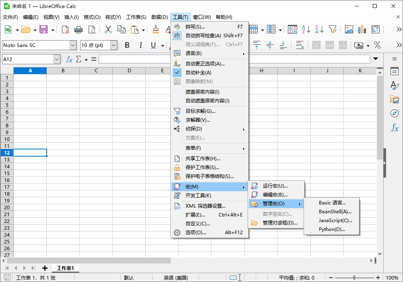Click the New spreadsheet icon

(8, 29)
